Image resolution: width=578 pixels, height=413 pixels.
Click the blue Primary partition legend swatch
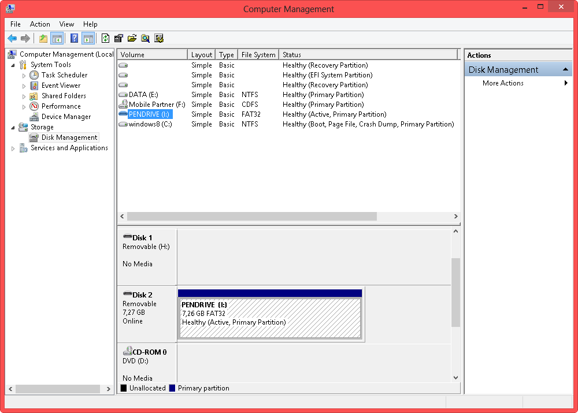[x=172, y=388]
